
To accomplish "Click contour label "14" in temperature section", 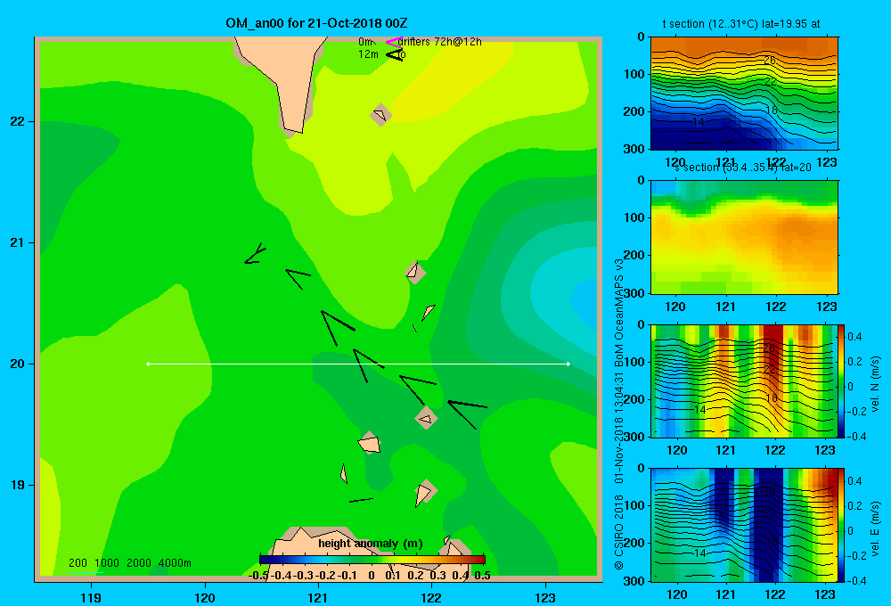I will coord(699,122).
